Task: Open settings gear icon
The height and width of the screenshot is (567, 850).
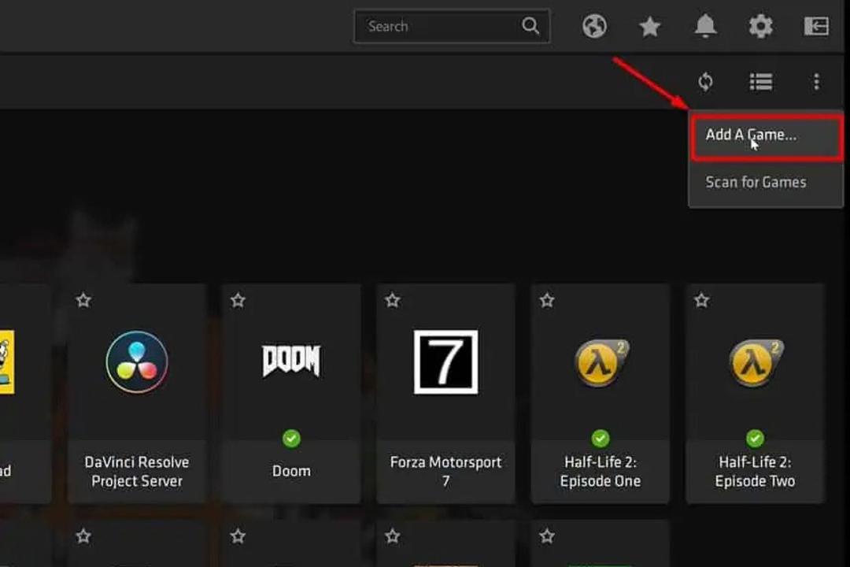Action: click(x=760, y=26)
